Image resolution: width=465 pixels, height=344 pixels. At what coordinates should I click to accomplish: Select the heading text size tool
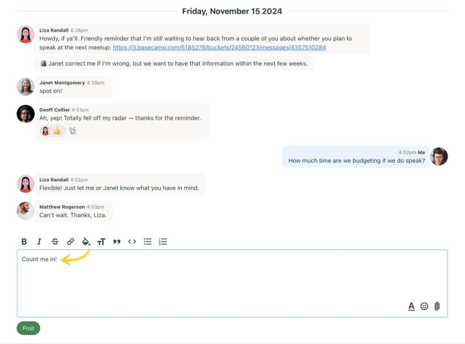click(101, 242)
